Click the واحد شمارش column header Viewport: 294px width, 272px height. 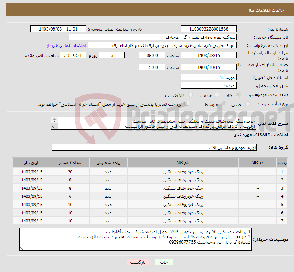[x=108, y=163]
